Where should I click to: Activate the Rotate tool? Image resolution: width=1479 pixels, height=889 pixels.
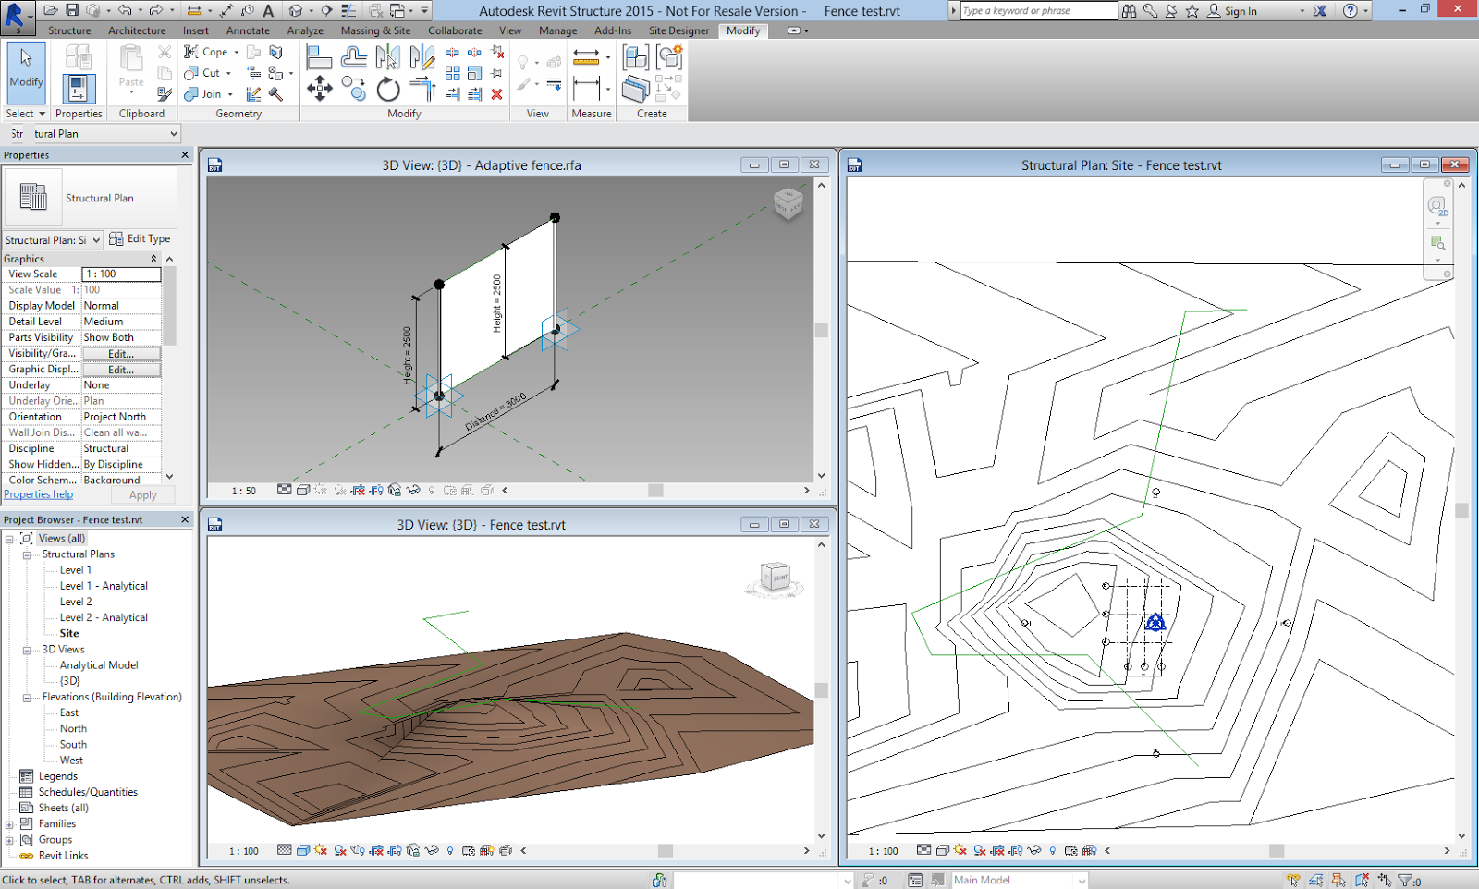(387, 90)
